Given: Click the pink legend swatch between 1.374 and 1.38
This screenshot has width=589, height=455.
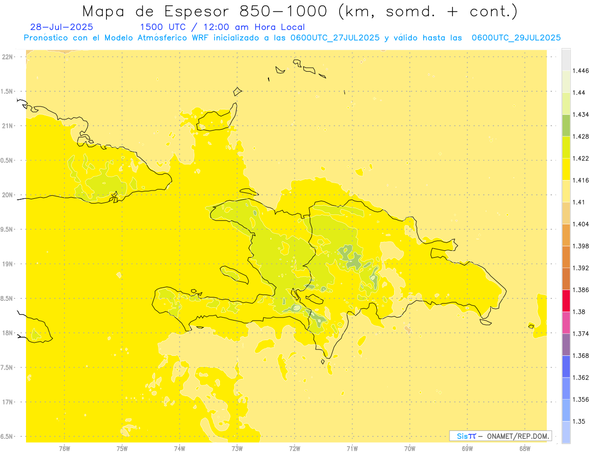Looking at the screenshot, I should coord(566,322).
